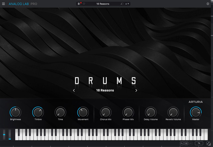213x147 pixels.
Task: Open the hamburger main menu
Action: pyautogui.click(x=3, y=4)
